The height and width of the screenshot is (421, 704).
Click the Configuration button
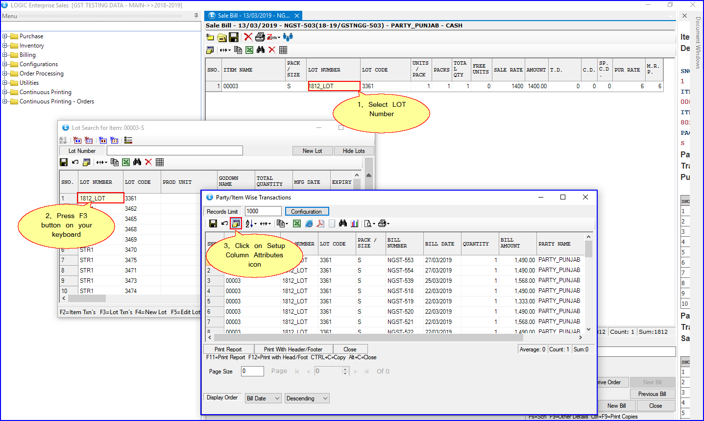pyautogui.click(x=307, y=212)
